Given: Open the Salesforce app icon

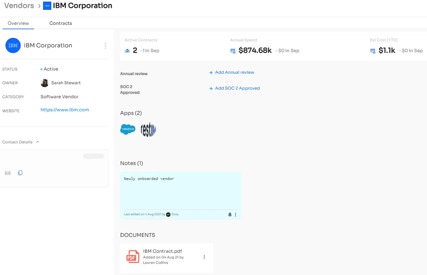Looking at the screenshot, I should coord(128,129).
